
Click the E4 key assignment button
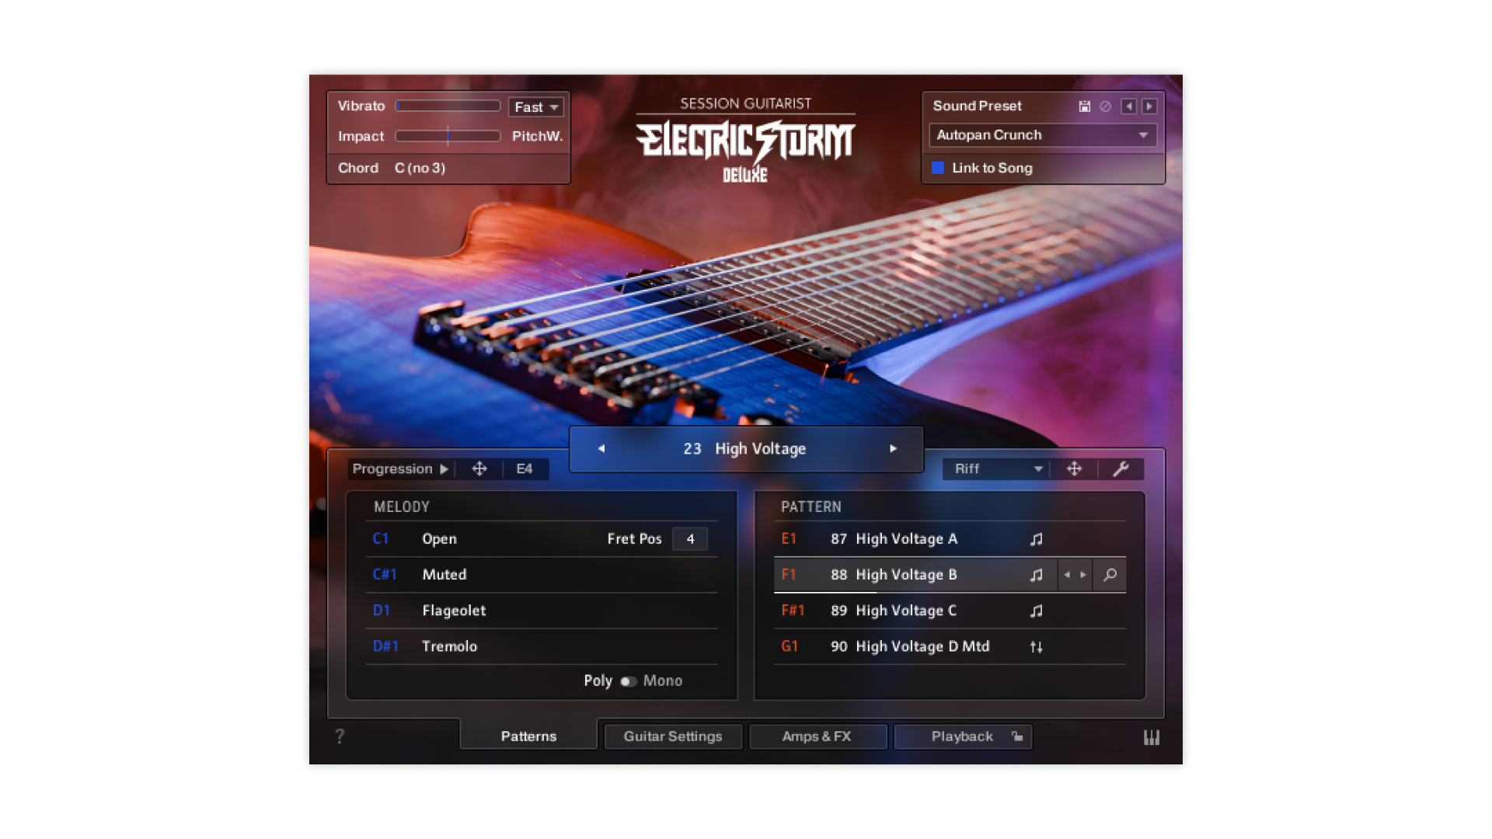click(525, 469)
